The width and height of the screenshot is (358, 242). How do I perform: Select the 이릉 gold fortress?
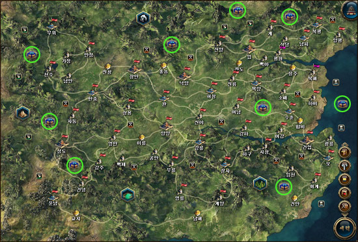141,138
